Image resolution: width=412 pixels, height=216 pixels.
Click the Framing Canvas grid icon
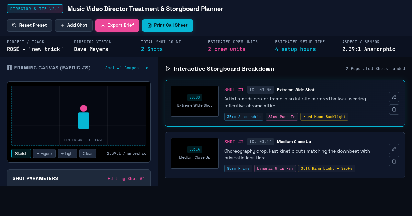[10, 68]
